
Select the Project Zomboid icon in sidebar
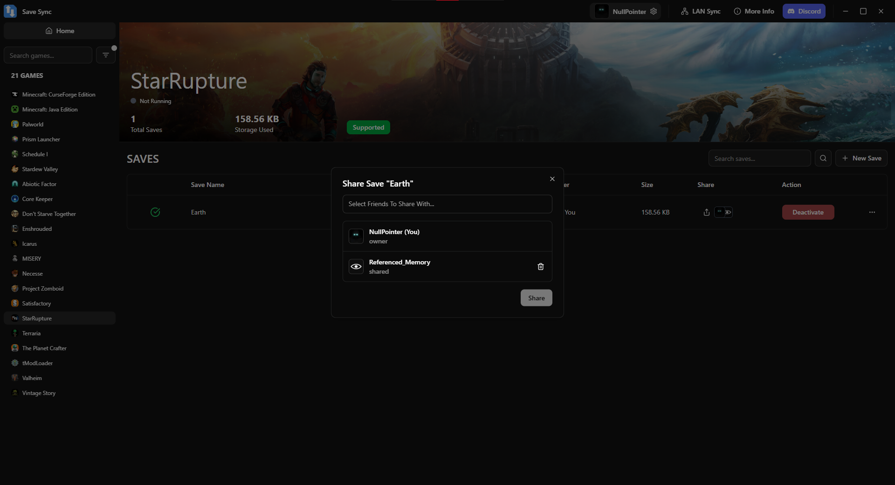pyautogui.click(x=15, y=289)
